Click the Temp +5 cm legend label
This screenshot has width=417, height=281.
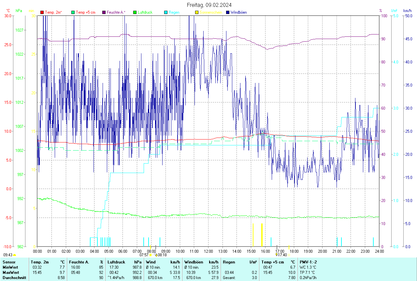click(x=85, y=12)
